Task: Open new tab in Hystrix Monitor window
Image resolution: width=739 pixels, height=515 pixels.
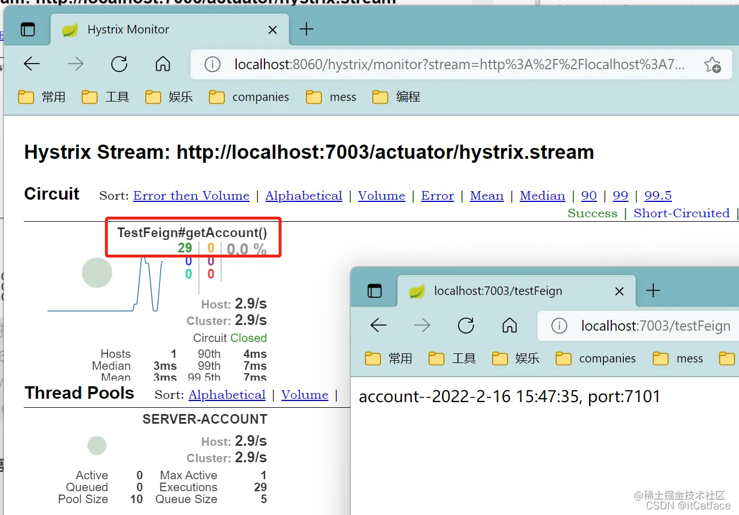Action: coord(306,29)
